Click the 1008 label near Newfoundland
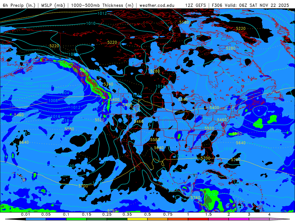The width and height of the screenshot is (295, 221). pos(266,92)
